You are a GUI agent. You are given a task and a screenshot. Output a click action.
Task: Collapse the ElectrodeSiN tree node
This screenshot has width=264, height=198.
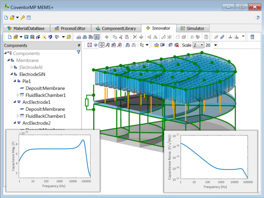(x=11, y=74)
